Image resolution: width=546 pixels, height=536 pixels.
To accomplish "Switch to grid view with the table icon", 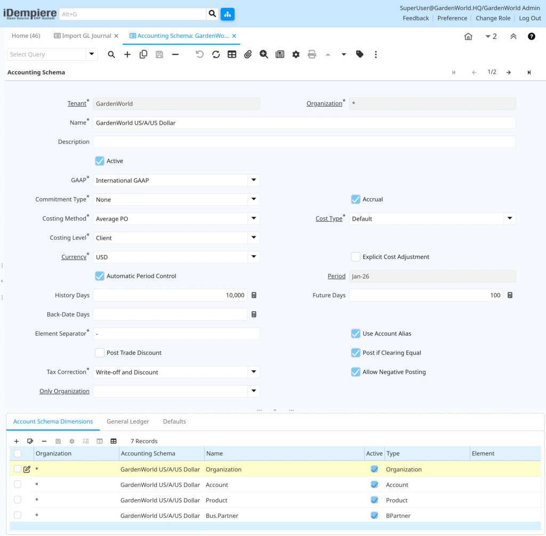I will click(x=231, y=54).
